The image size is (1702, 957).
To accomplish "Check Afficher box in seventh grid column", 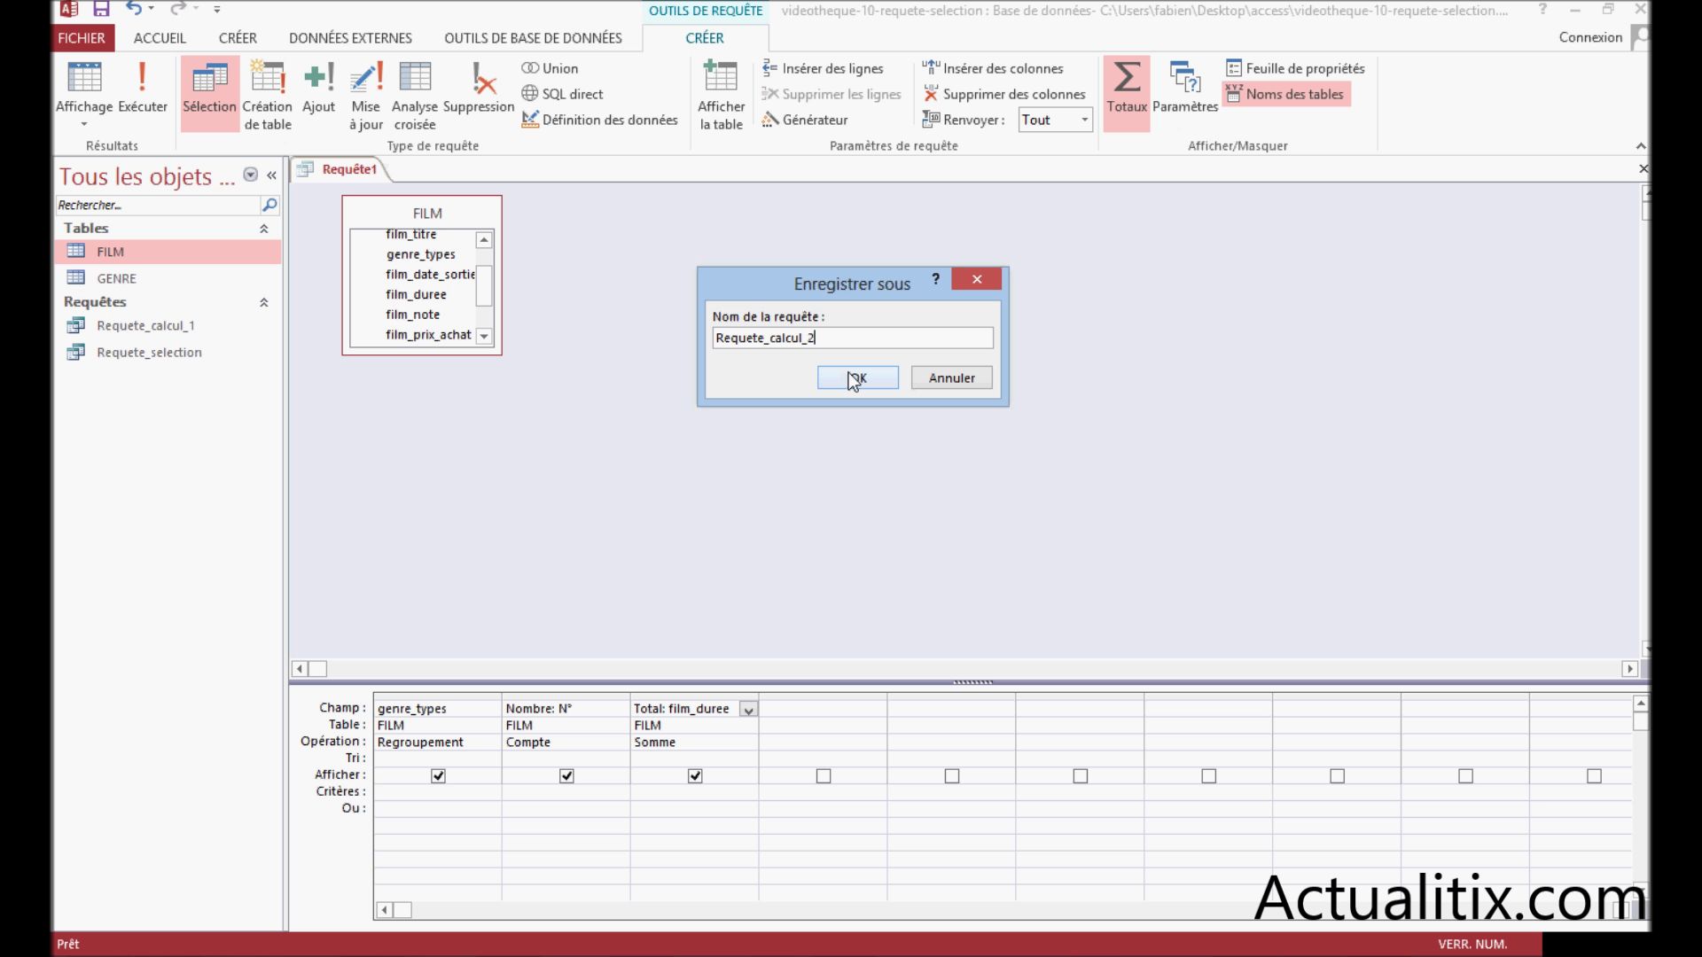I will [1209, 775].
